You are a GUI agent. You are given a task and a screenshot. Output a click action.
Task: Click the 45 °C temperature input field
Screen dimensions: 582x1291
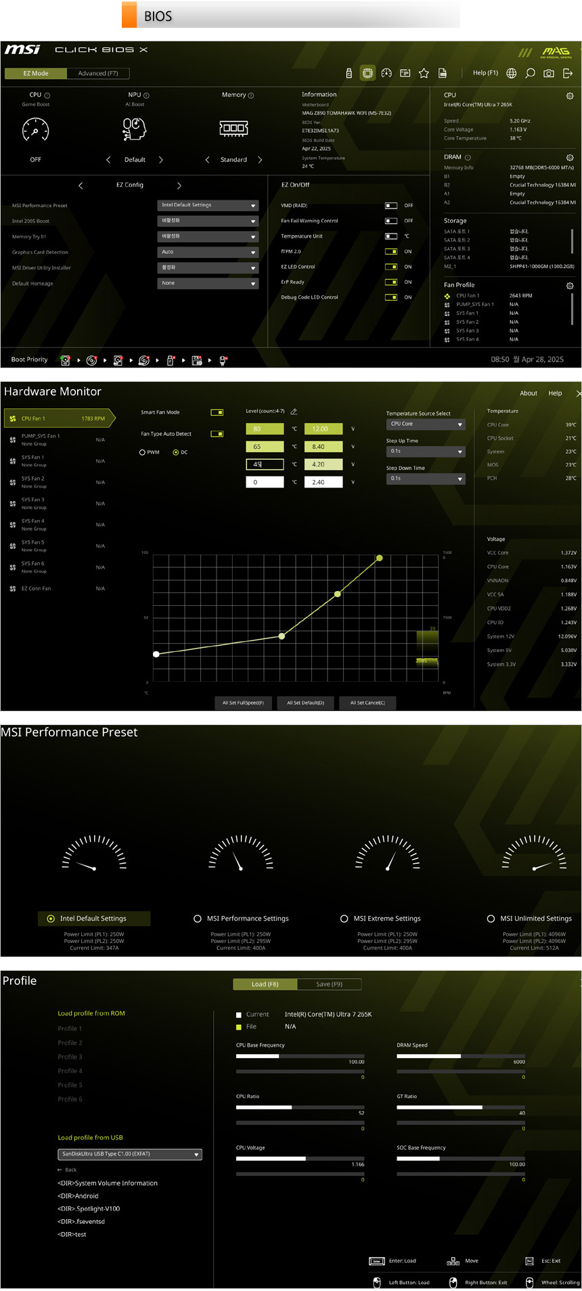pos(264,464)
